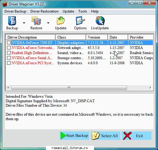This screenshot has width=158, height=150.
Task: Click the Display adapters class cell
Action: point(70,43)
